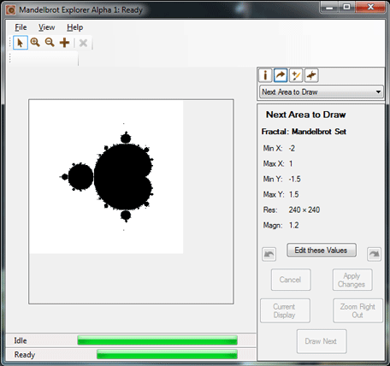Screen dimensions: 390x366
Task: Open the View menu
Action: pos(47,27)
